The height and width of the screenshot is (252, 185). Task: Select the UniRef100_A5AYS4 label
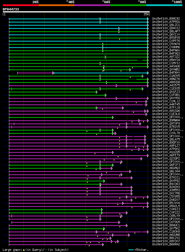pyautogui.click(x=166, y=60)
